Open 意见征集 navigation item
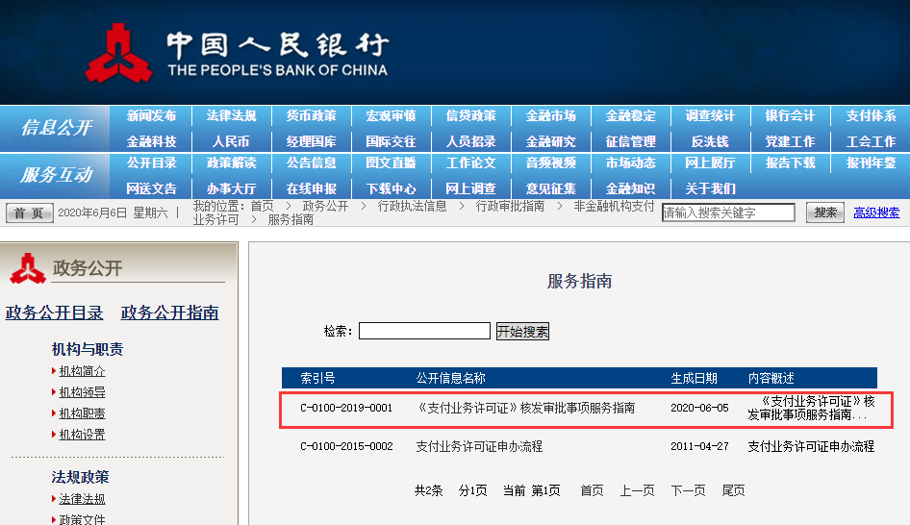Viewport: 910px width, 525px height. pos(551,188)
